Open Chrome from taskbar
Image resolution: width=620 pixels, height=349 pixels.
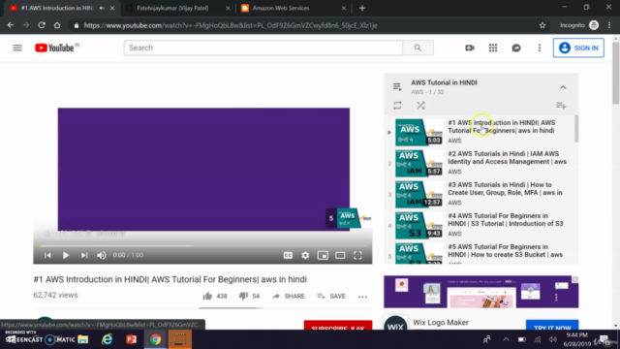click(155, 339)
